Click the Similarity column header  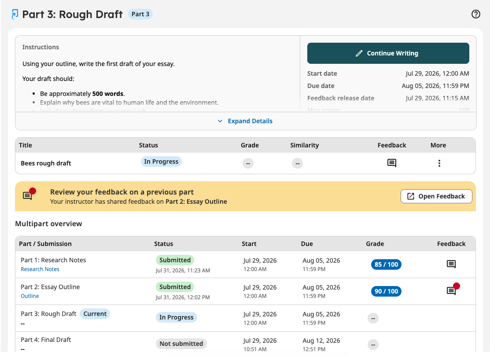304,145
